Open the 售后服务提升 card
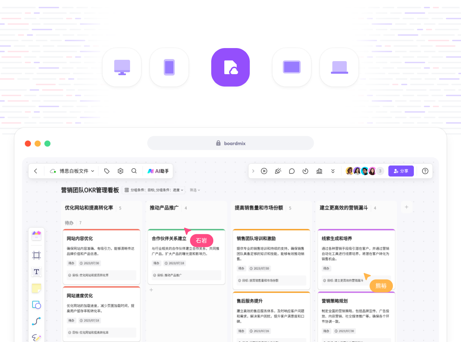Viewport: 461px width, 342px height. click(271, 317)
